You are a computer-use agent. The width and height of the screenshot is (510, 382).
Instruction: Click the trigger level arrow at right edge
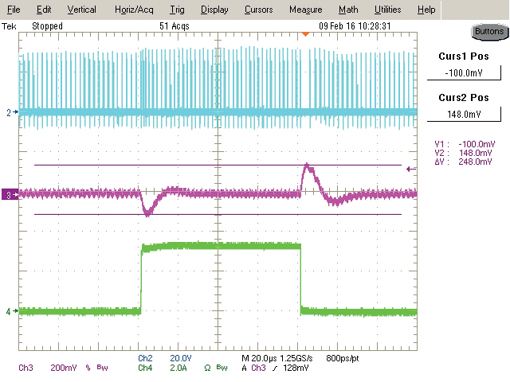(410, 169)
